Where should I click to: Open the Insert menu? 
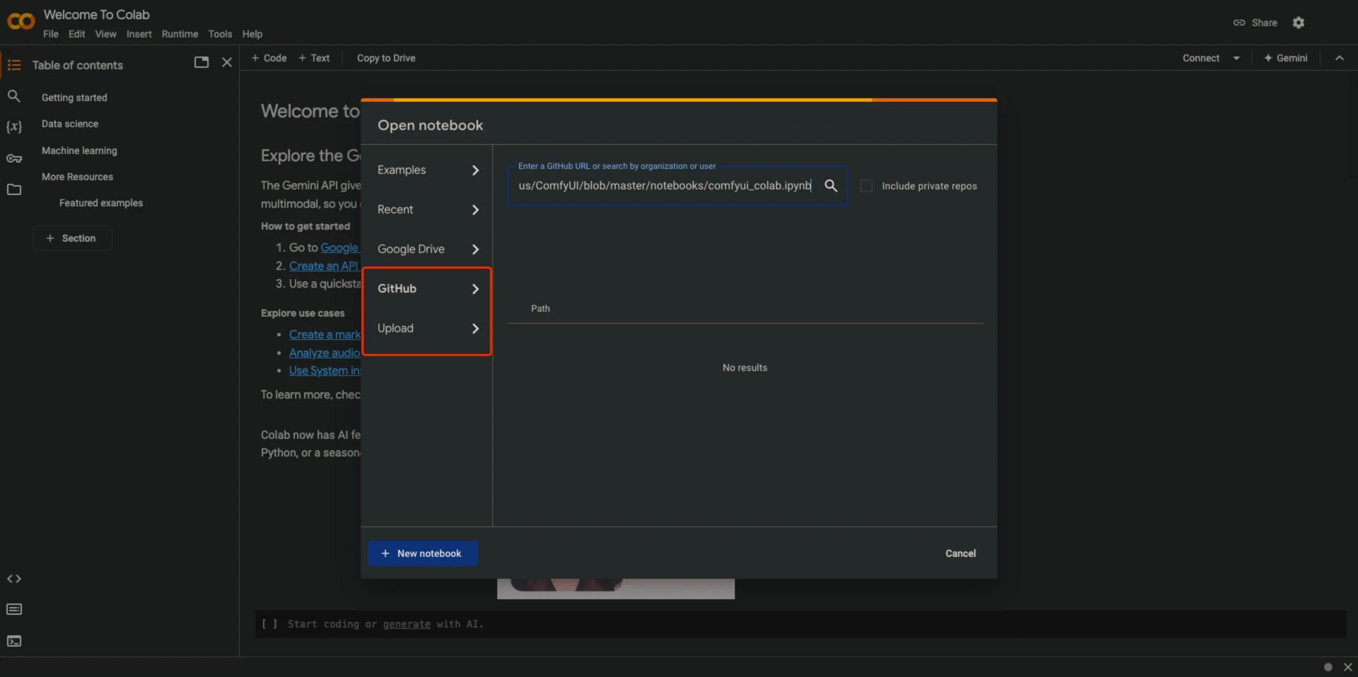[x=139, y=34]
